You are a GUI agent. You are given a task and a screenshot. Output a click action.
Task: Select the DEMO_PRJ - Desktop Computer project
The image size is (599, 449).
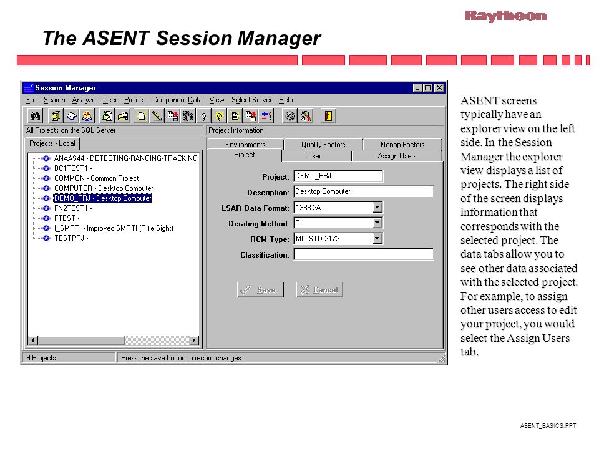(x=103, y=198)
